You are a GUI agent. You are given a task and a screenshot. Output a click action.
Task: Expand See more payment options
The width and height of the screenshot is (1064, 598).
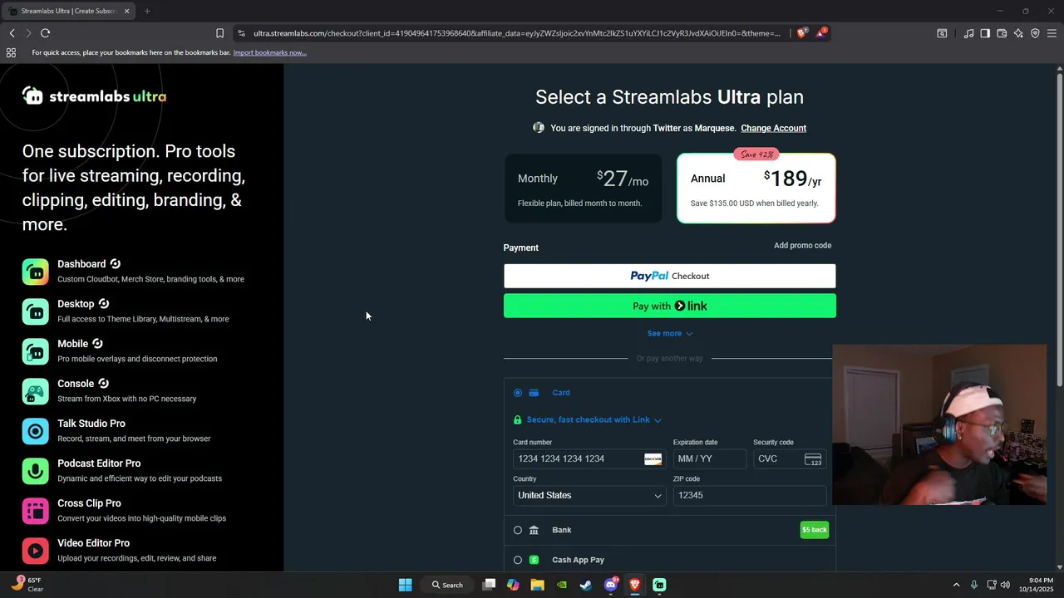670,333
